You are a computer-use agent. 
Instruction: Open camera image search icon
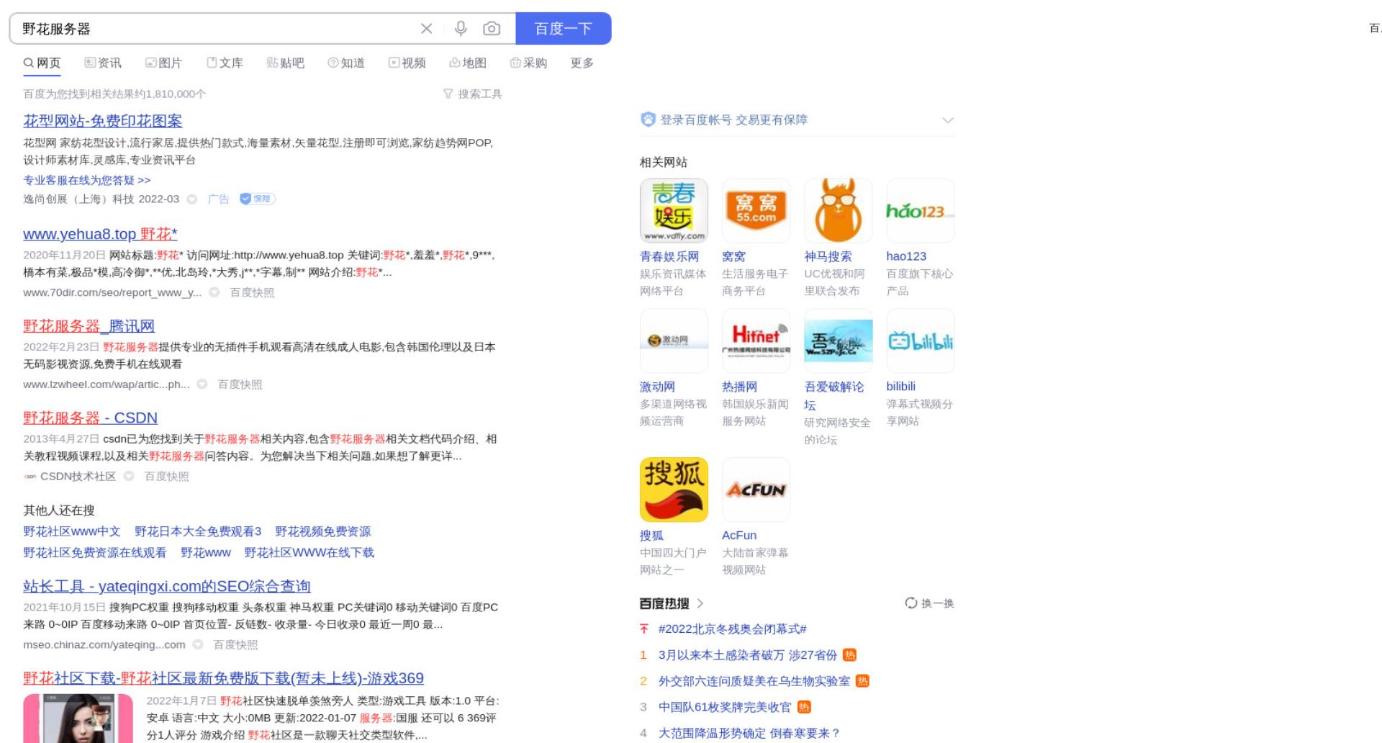(492, 28)
